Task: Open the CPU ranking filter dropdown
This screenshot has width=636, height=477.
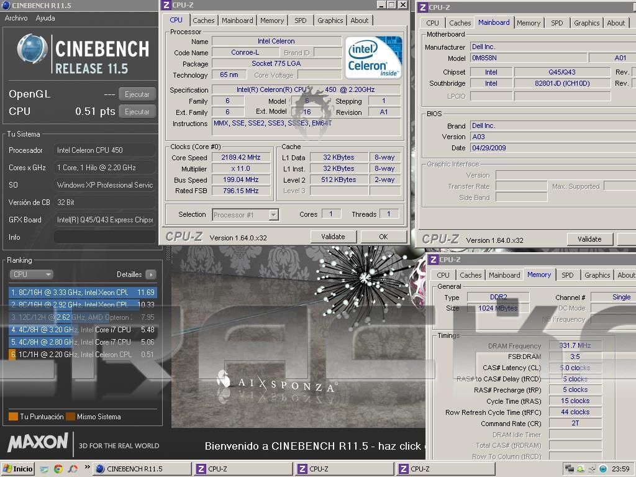Action: [x=31, y=275]
